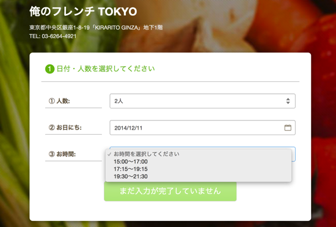This screenshot has width=336, height=227.
Task: Click the ② お日にち label
Action: click(65, 128)
